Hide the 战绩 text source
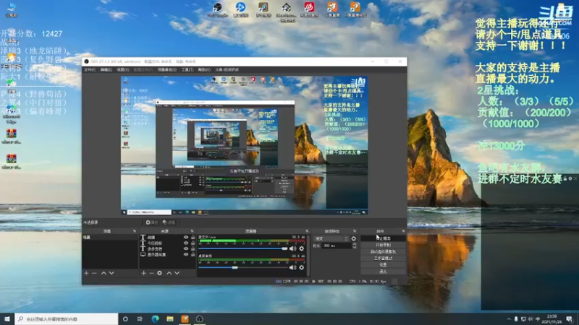Image resolution: width=579 pixels, height=325 pixels. pyautogui.click(x=186, y=238)
